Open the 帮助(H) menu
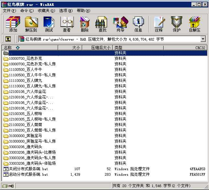The width and height of the screenshot is (209, 190). point(84,11)
